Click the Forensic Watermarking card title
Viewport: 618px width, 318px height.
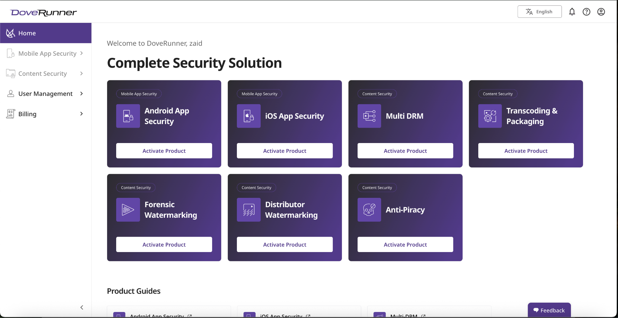[171, 210]
